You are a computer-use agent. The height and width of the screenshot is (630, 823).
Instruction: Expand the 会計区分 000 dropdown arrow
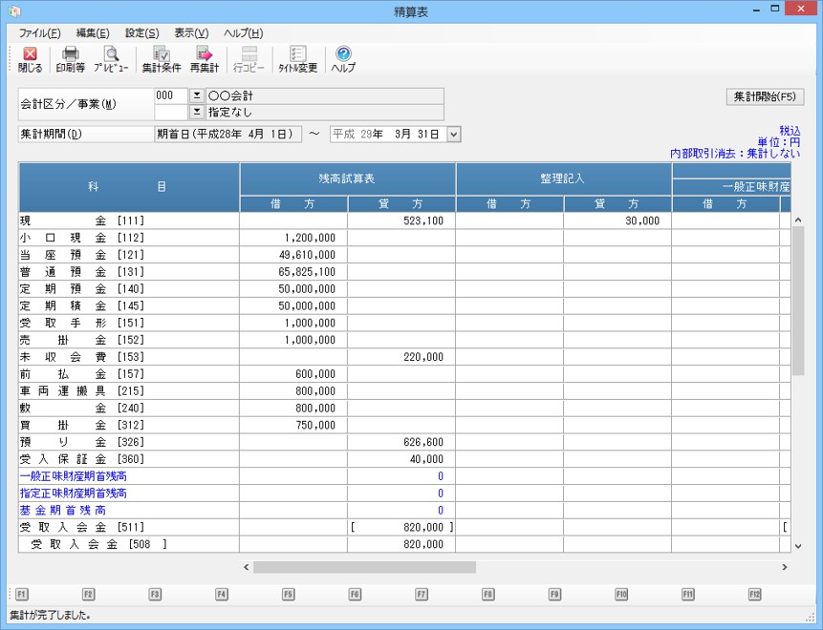click(x=196, y=96)
